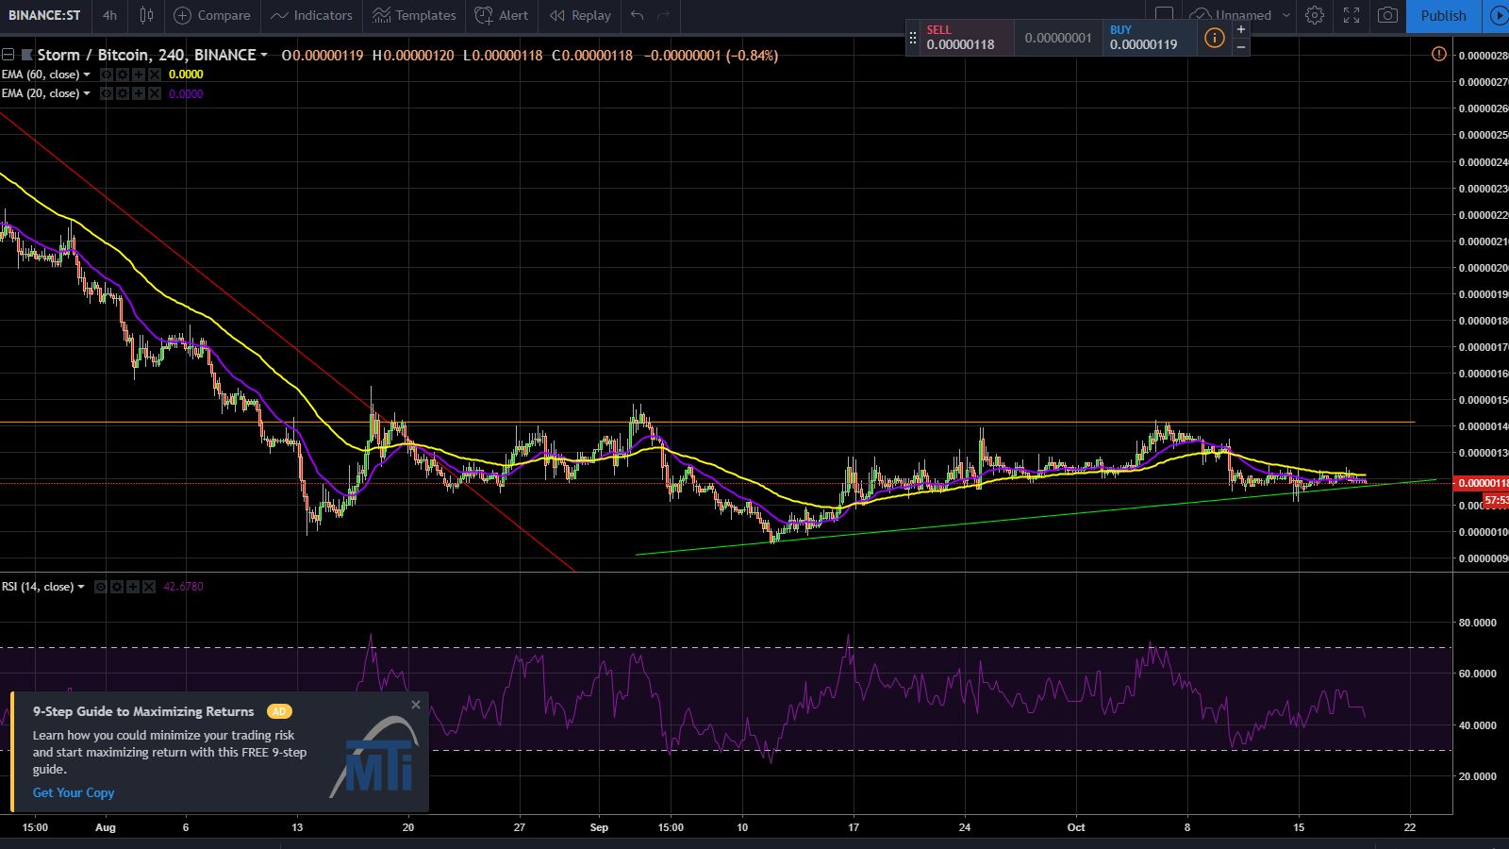Image resolution: width=1509 pixels, height=849 pixels.
Task: Increase order quantity with plus button
Action: click(x=1241, y=29)
